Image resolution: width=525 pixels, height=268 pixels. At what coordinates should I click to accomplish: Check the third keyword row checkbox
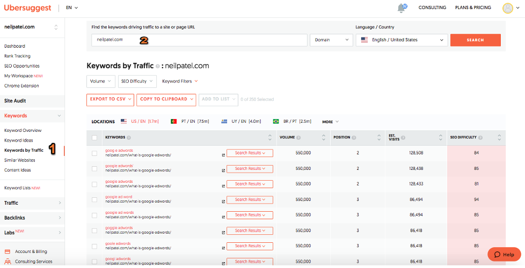pyautogui.click(x=94, y=184)
